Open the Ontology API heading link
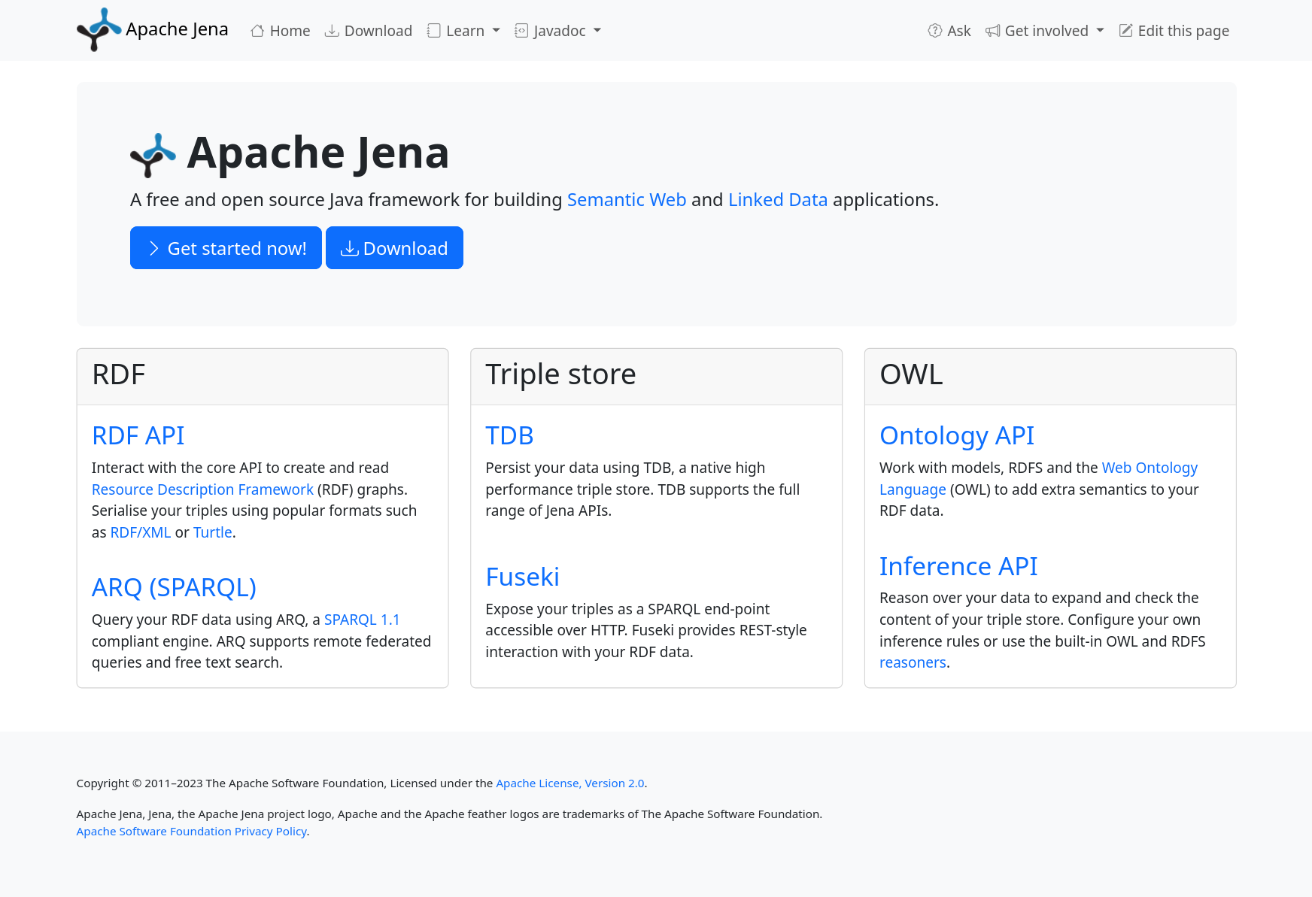1312x897 pixels. [x=957, y=435]
